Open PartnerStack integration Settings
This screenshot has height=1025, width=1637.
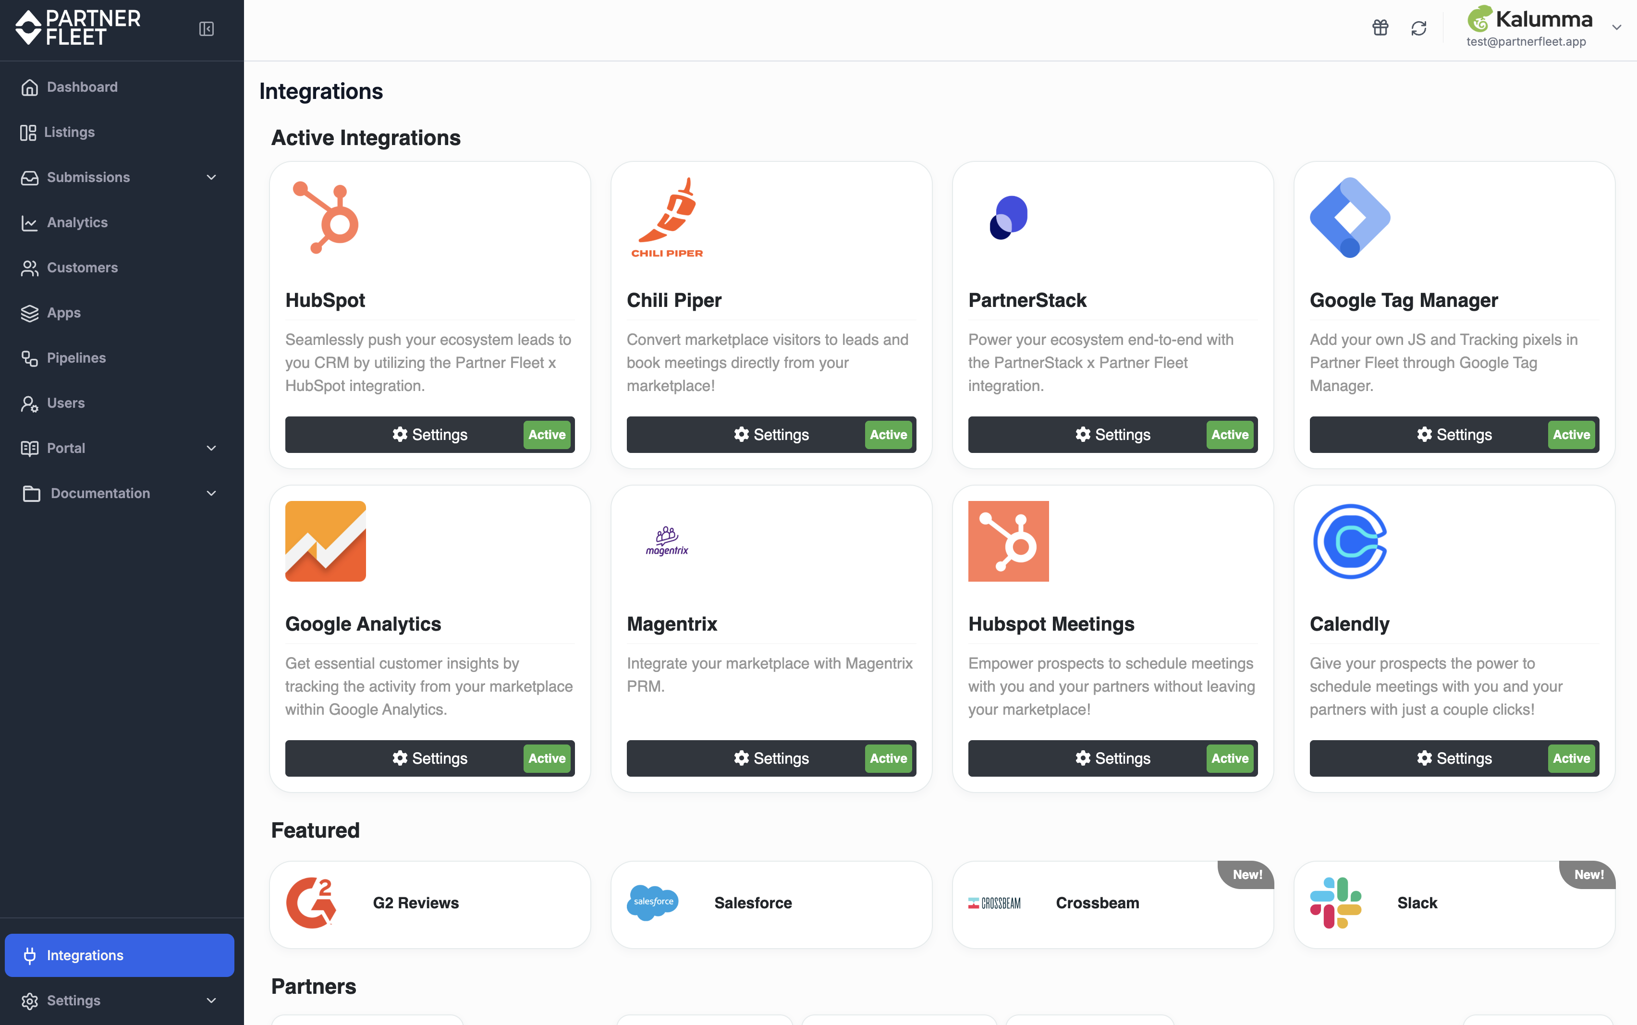1113,435
